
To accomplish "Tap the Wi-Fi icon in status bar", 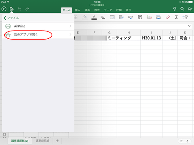I will click(x=8, y=2).
